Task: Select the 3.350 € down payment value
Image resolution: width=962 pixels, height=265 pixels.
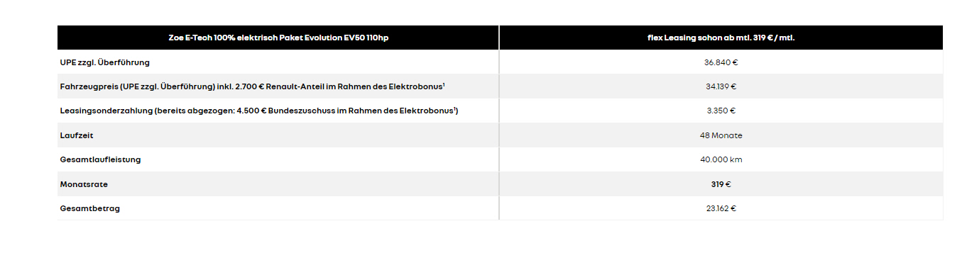Action: click(721, 111)
